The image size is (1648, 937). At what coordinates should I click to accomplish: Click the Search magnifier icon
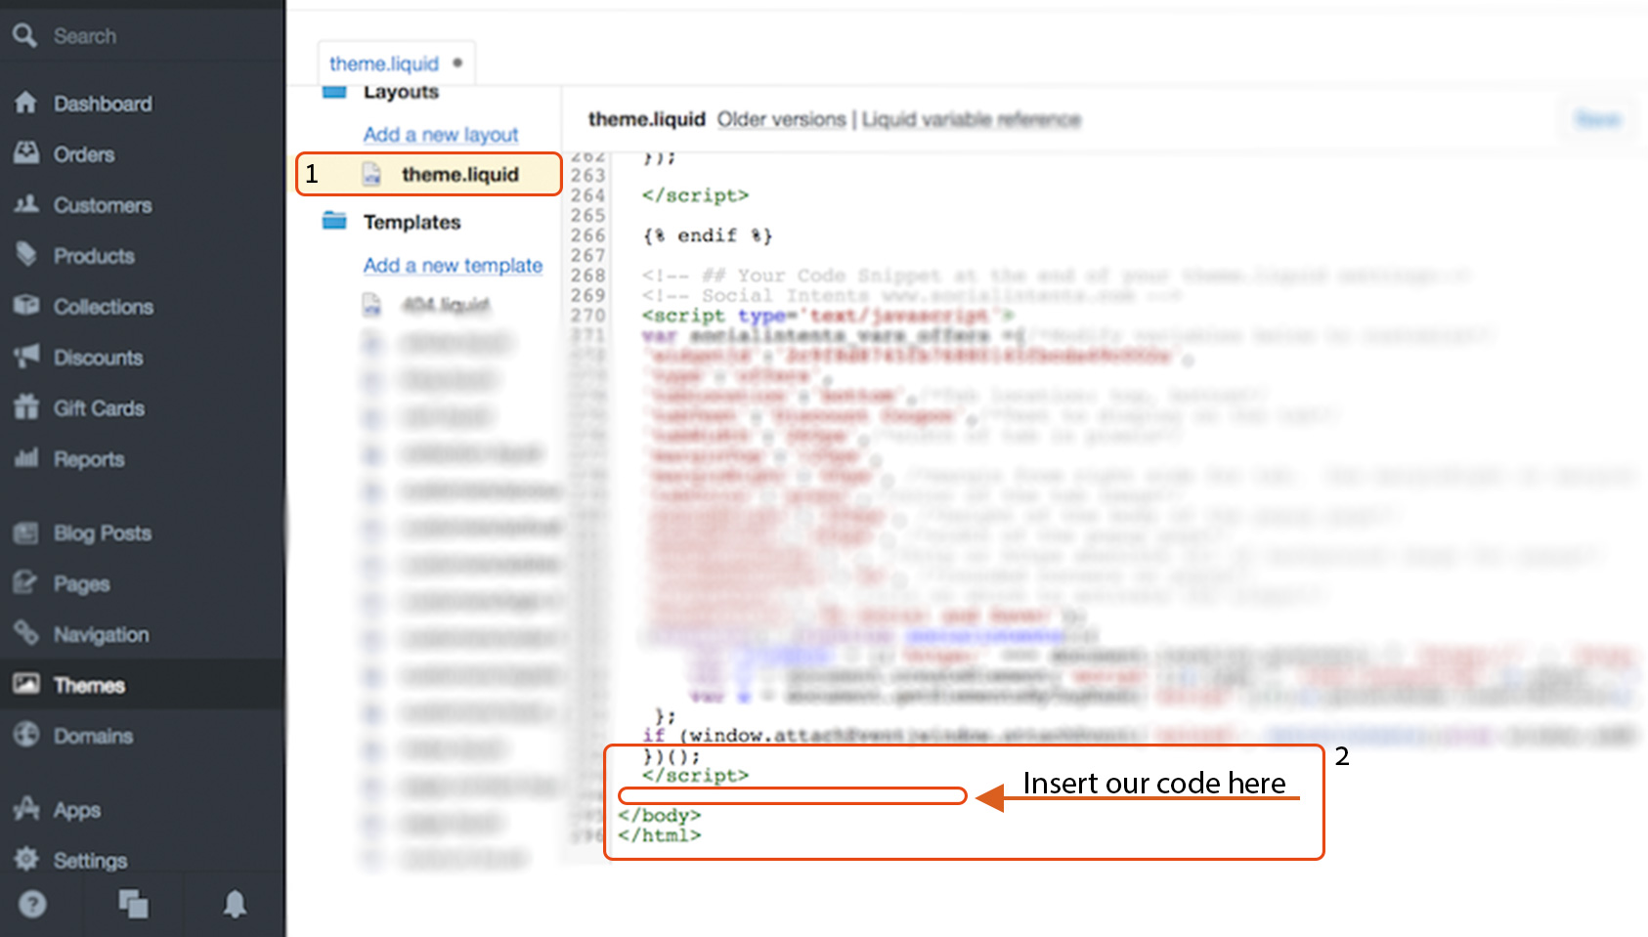coord(24,36)
